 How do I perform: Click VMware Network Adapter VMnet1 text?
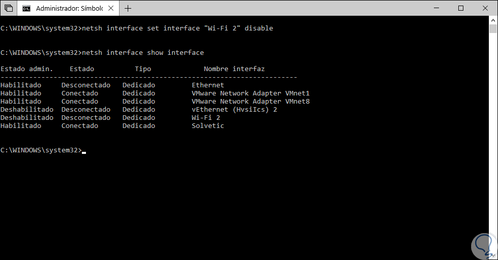(250, 93)
